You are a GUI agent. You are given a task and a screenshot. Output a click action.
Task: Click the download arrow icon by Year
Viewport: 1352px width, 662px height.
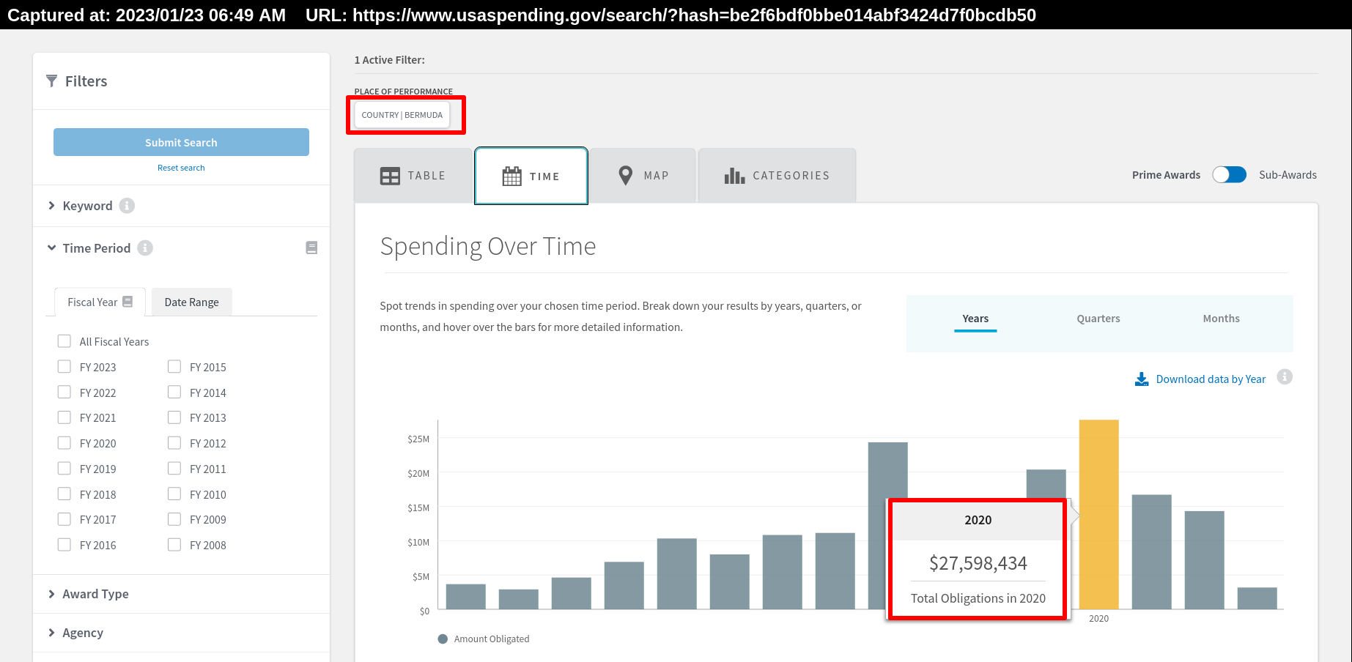[x=1142, y=379]
